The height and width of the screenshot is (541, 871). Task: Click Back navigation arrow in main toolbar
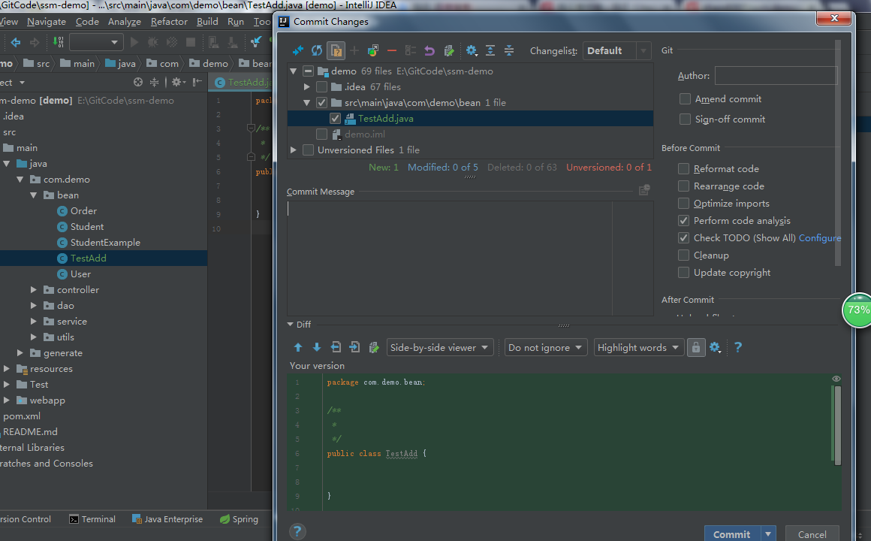16,42
